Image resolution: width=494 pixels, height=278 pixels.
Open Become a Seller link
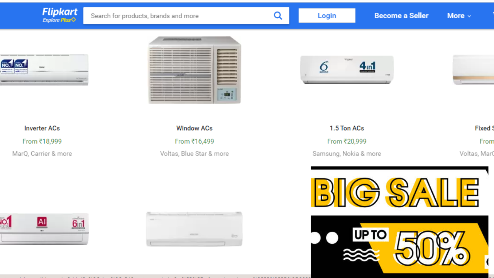click(401, 16)
